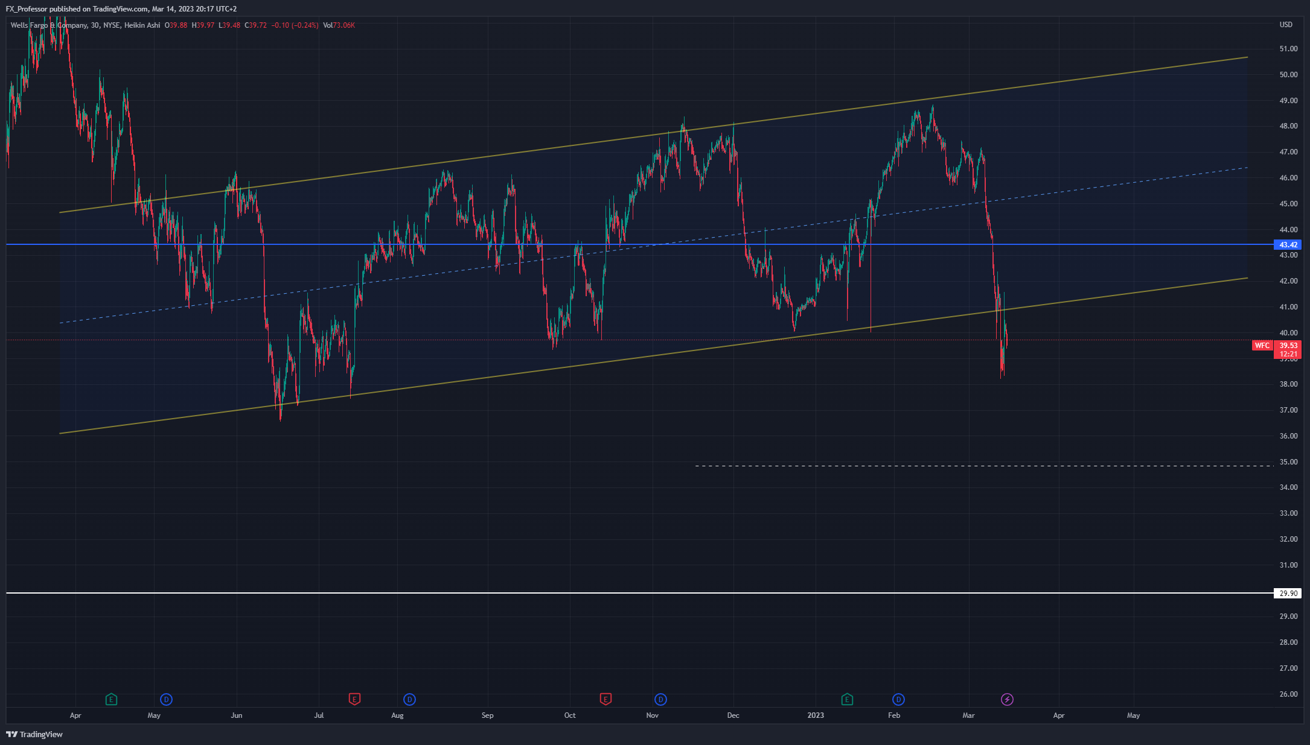Screen dimensions: 1310x745
Task: Click the Jun label on time axis
Action: 237,715
